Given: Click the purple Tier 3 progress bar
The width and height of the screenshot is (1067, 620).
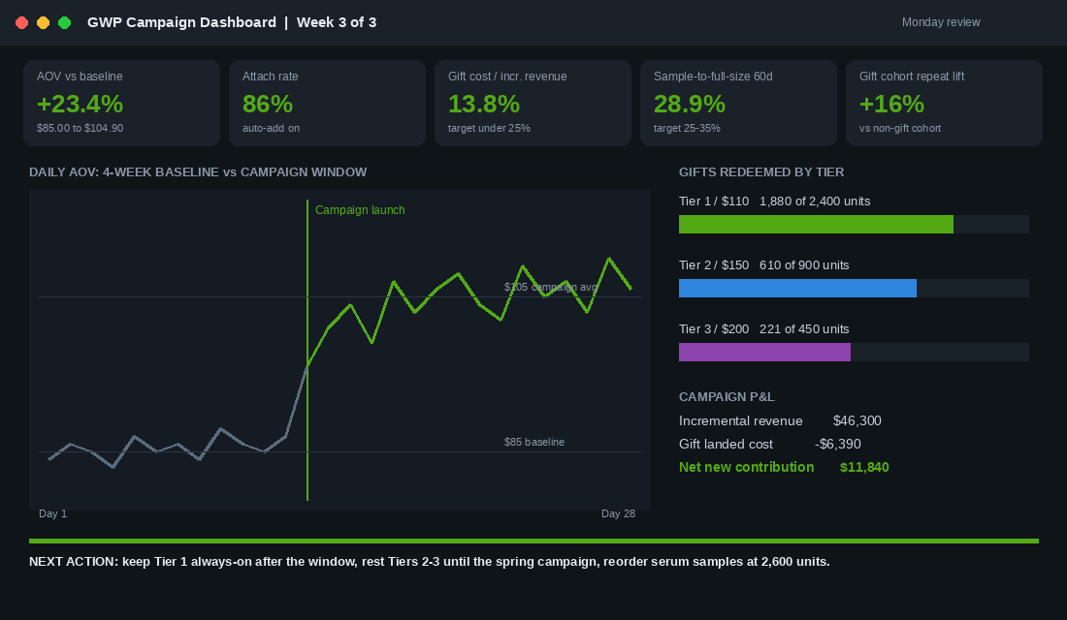Looking at the screenshot, I should pyautogui.click(x=764, y=353).
